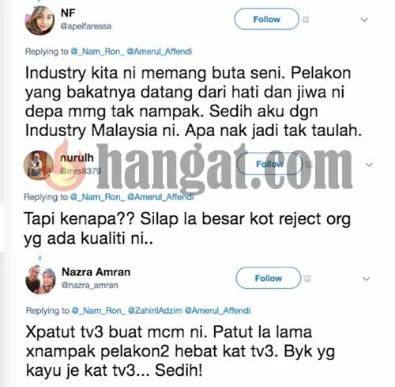The image size is (395, 387).
Task: Follow Nazra Amran
Action: tap(269, 278)
